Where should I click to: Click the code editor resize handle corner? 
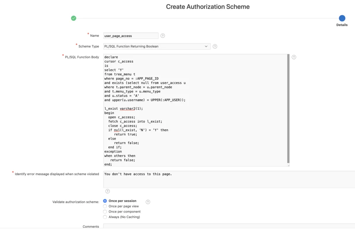[288, 165]
